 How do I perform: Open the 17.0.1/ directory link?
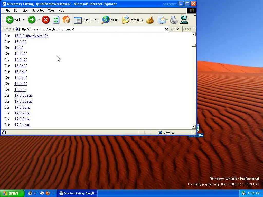[x=20, y=90]
